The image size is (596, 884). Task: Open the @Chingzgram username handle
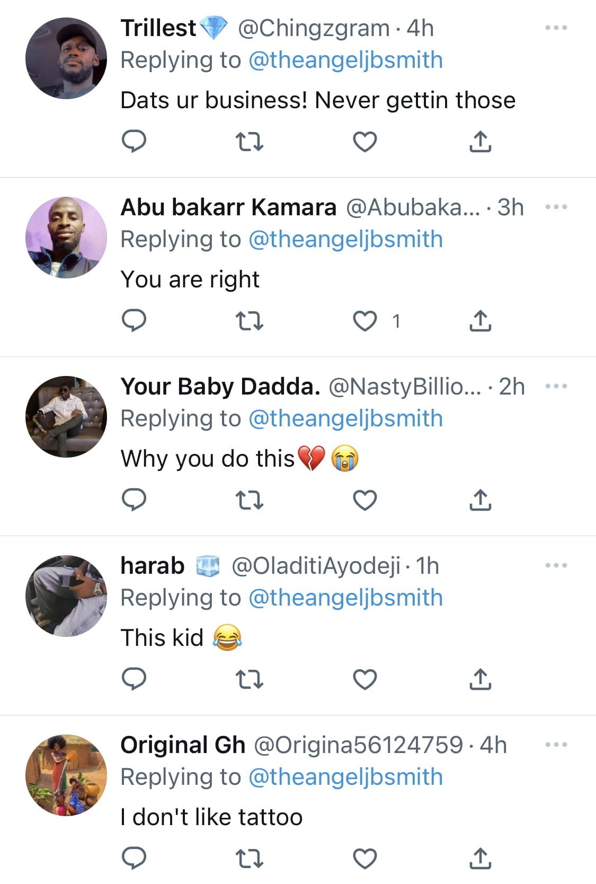point(314,28)
